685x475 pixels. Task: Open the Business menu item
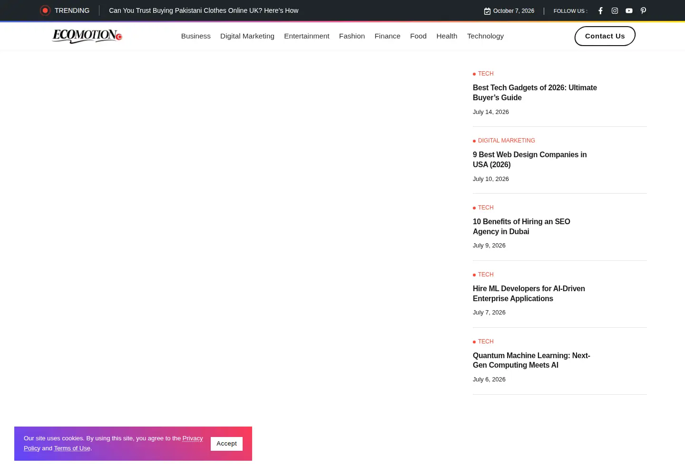point(196,36)
